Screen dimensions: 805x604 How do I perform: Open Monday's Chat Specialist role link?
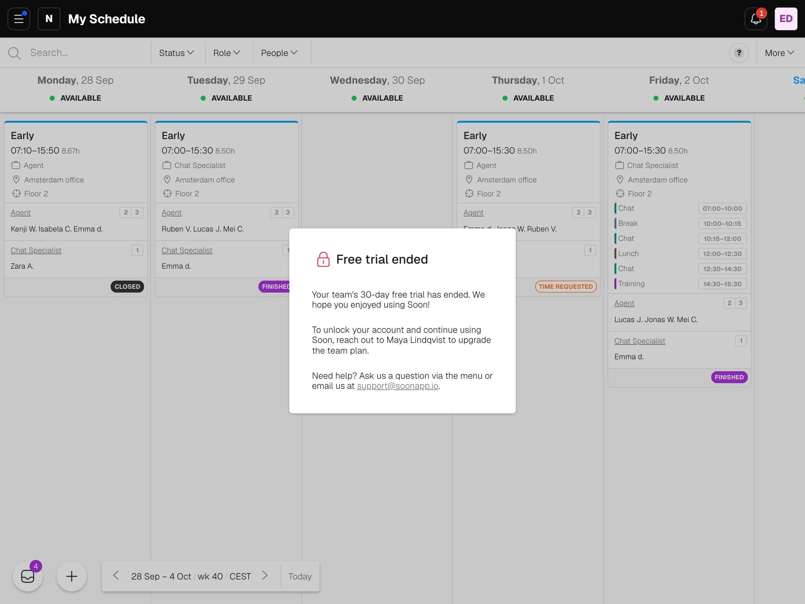pyautogui.click(x=36, y=250)
